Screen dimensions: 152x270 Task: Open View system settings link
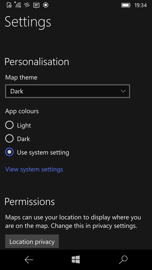point(34,169)
